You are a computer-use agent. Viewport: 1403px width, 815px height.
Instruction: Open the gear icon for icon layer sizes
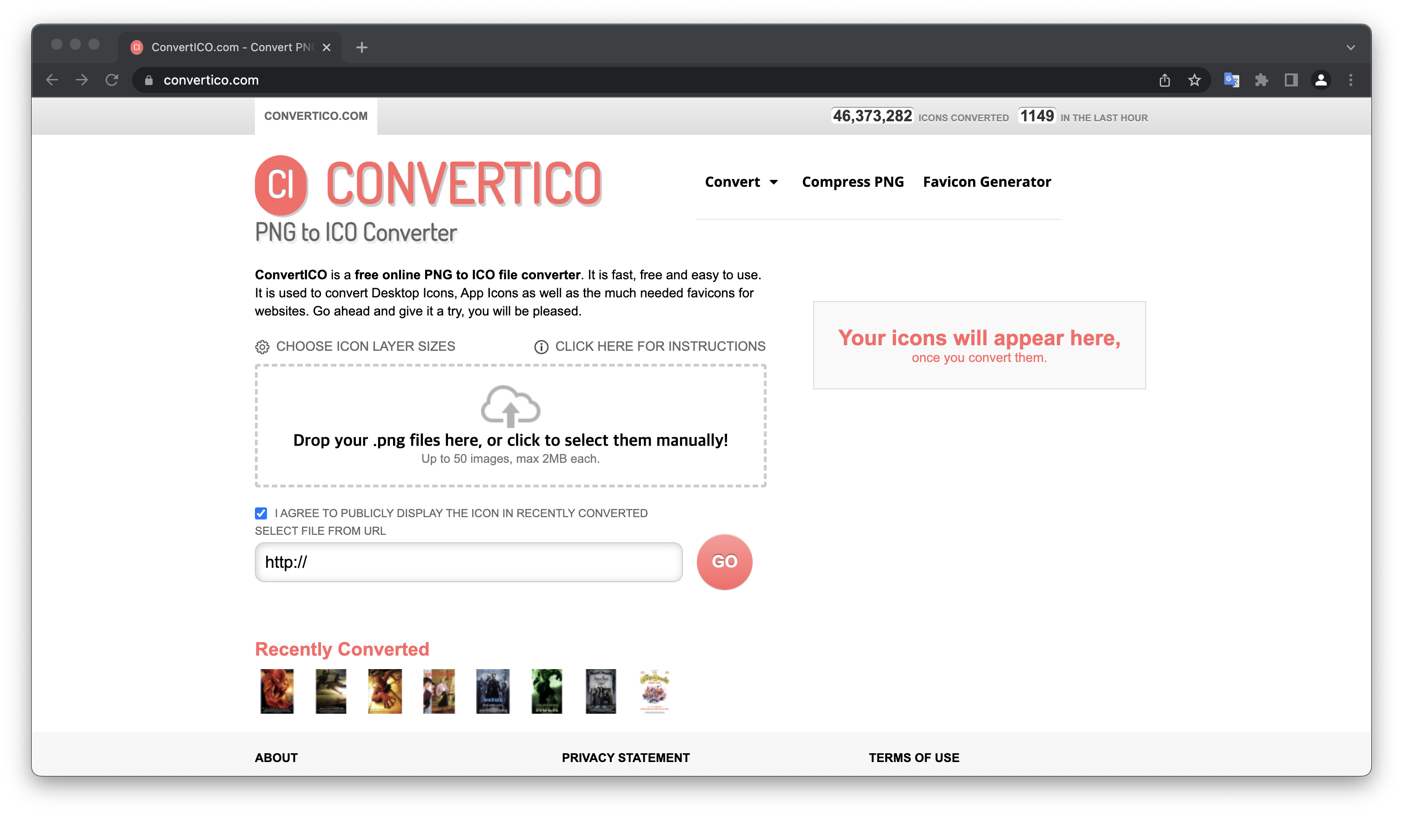click(x=262, y=346)
